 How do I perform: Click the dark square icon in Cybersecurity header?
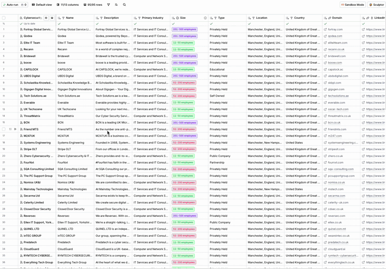pos(52,18)
